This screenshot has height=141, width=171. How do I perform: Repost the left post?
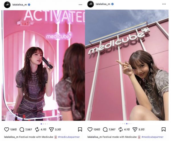coord(37,129)
